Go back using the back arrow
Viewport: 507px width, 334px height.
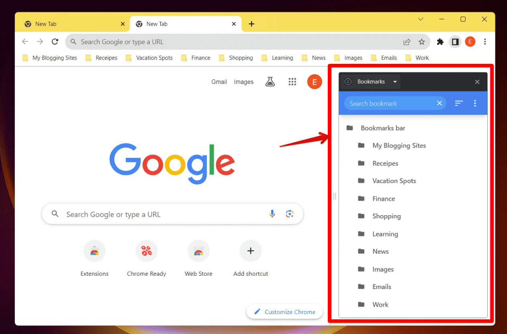pyautogui.click(x=25, y=42)
